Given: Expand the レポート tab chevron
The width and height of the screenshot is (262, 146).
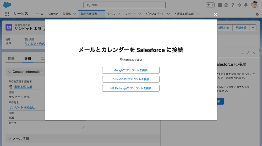Looking at the screenshot, I should pos(140,14).
